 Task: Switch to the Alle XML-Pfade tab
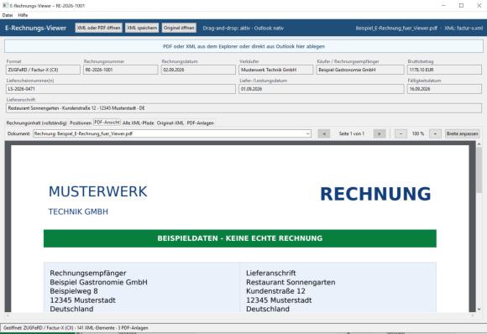tap(139, 123)
